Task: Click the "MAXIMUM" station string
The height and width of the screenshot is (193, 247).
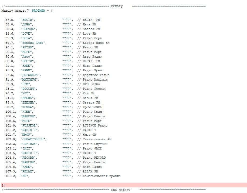Action: coord(30,79)
